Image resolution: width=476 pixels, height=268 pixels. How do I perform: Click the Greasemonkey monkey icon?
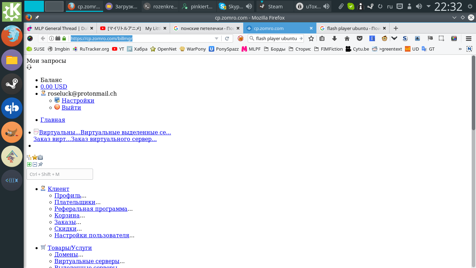click(x=385, y=38)
